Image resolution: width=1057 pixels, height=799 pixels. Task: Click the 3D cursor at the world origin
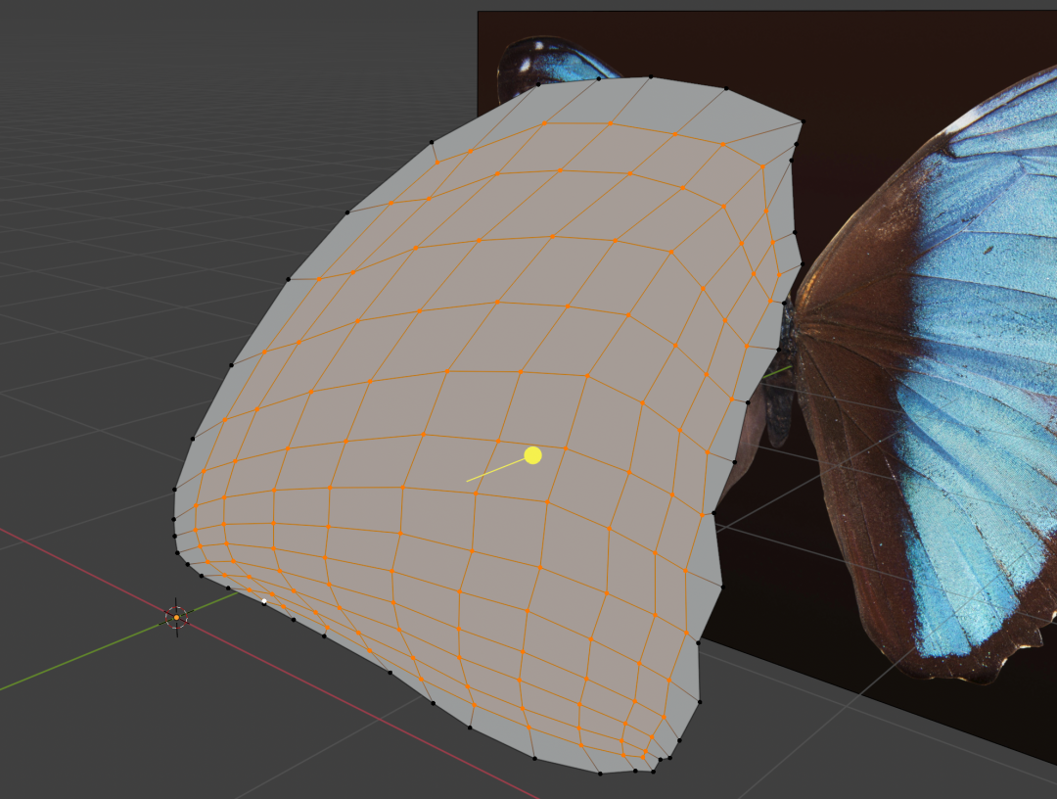point(176,617)
